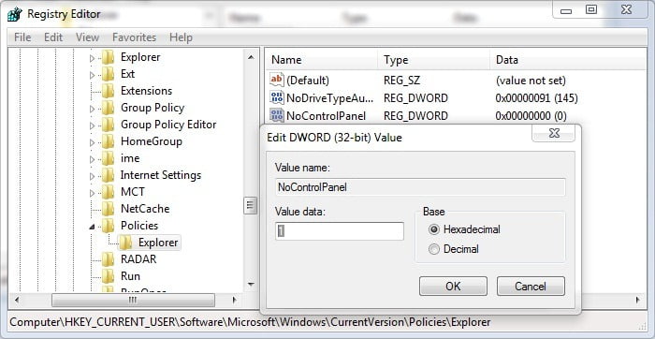This screenshot has height=339, width=655.
Task: Expand the MCT tree node
Action: (93, 193)
